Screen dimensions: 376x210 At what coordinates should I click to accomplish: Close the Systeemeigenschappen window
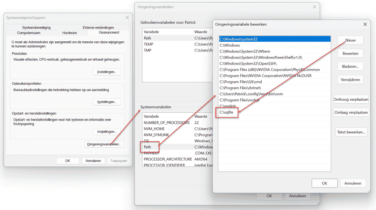pyautogui.click(x=127, y=18)
